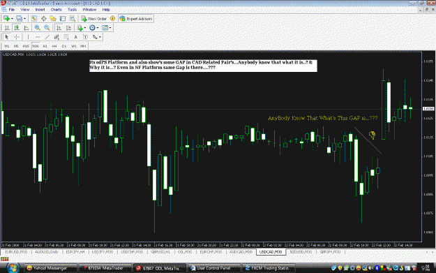Switch to D1 timeframe

(x=64, y=46)
